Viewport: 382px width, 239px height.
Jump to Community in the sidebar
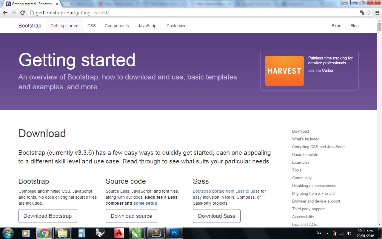tap(302, 178)
